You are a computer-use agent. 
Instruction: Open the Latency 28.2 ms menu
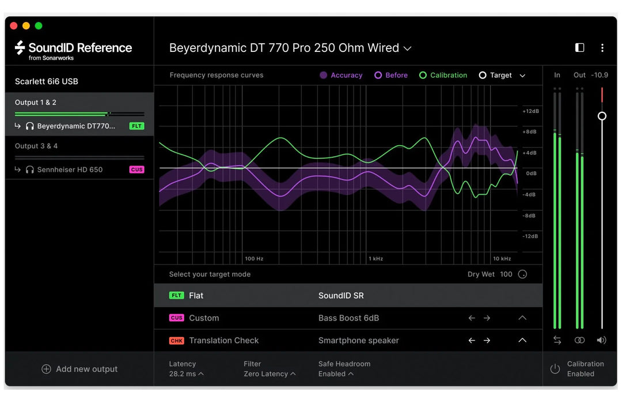tap(186, 373)
